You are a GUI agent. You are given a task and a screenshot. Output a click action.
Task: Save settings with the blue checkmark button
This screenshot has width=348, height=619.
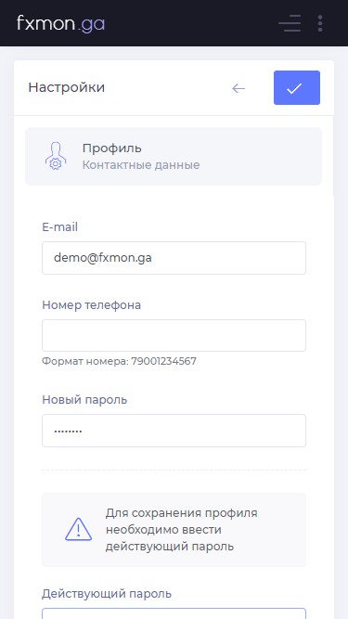297,87
